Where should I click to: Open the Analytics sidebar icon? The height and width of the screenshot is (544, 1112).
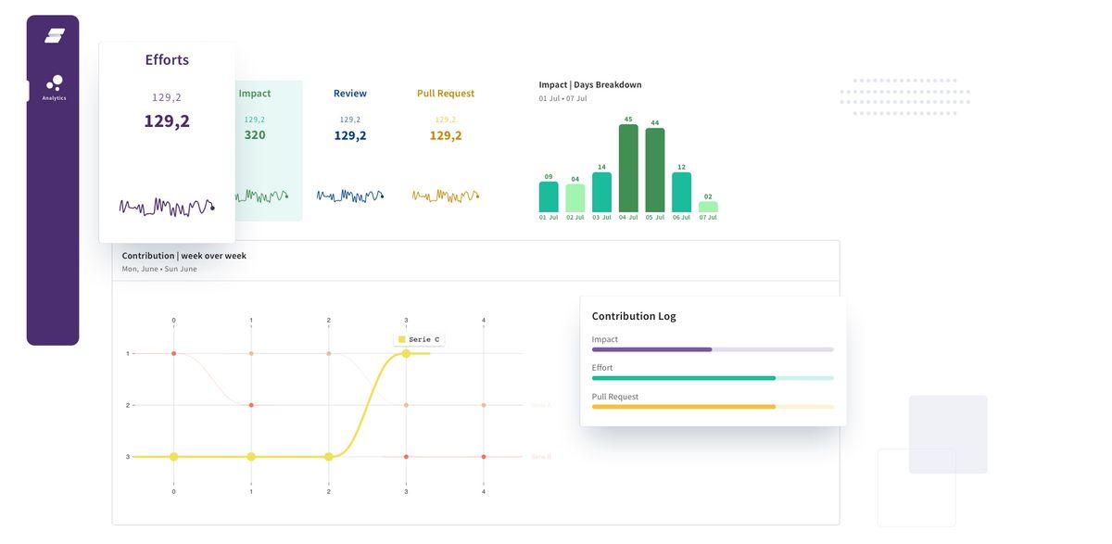tap(54, 85)
